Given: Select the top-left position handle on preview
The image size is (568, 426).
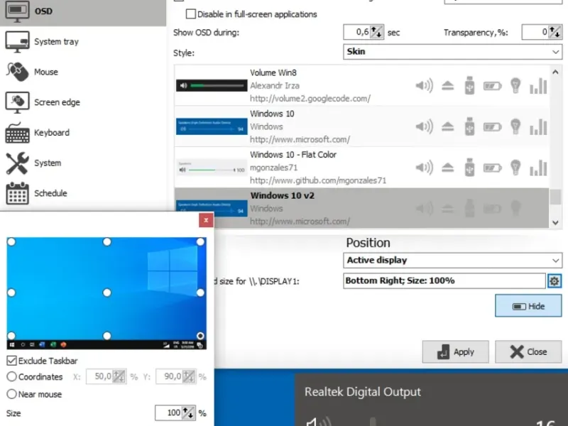Looking at the screenshot, I should point(11,242).
